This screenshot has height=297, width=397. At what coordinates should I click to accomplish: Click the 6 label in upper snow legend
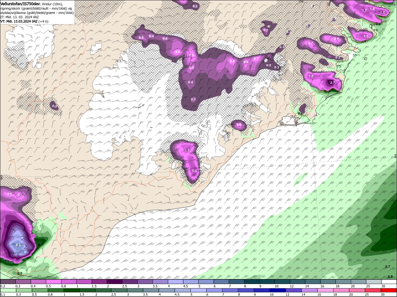(x=214, y=286)
